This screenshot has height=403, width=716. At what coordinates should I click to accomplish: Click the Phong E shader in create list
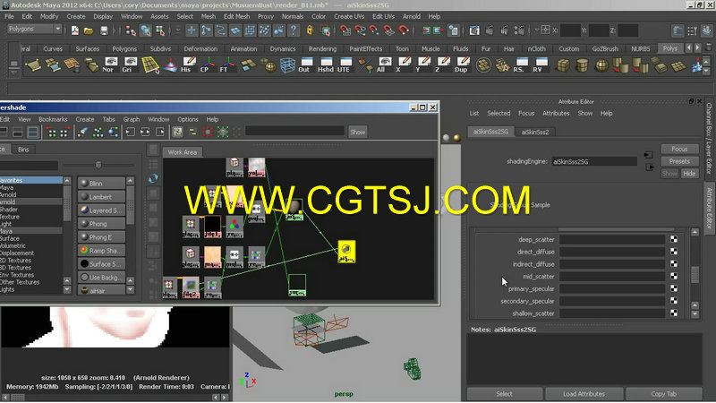[x=101, y=237]
